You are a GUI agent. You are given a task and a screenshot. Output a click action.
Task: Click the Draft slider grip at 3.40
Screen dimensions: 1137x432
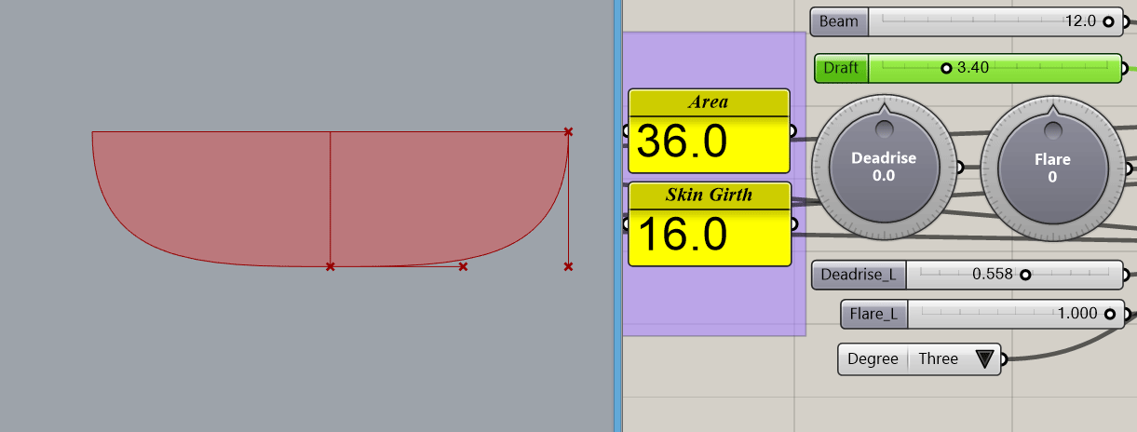(947, 68)
